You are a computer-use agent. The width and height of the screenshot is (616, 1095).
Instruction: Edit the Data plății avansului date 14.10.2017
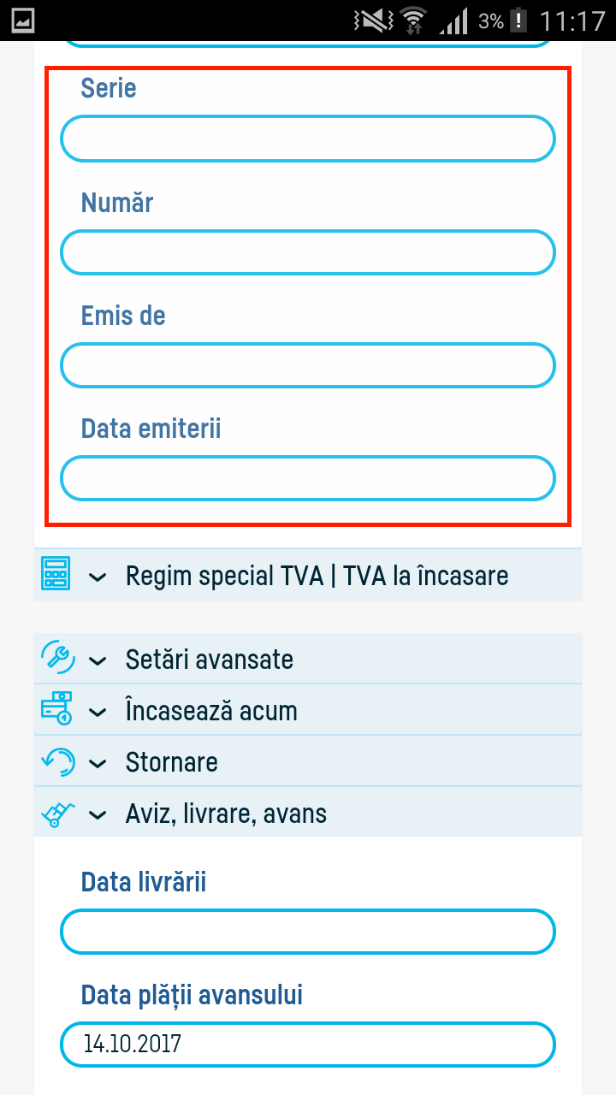[x=308, y=1045]
